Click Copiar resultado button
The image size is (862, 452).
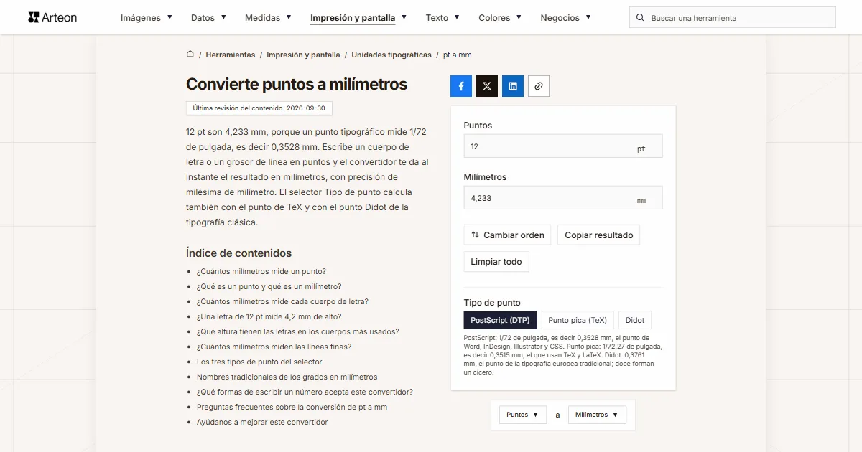[x=599, y=235]
